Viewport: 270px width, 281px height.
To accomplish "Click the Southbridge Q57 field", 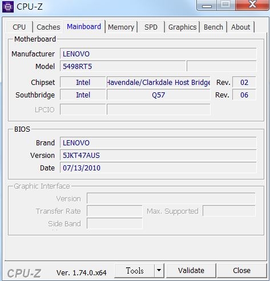I will coord(159,95).
